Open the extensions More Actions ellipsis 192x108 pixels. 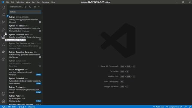(x=39, y=7)
